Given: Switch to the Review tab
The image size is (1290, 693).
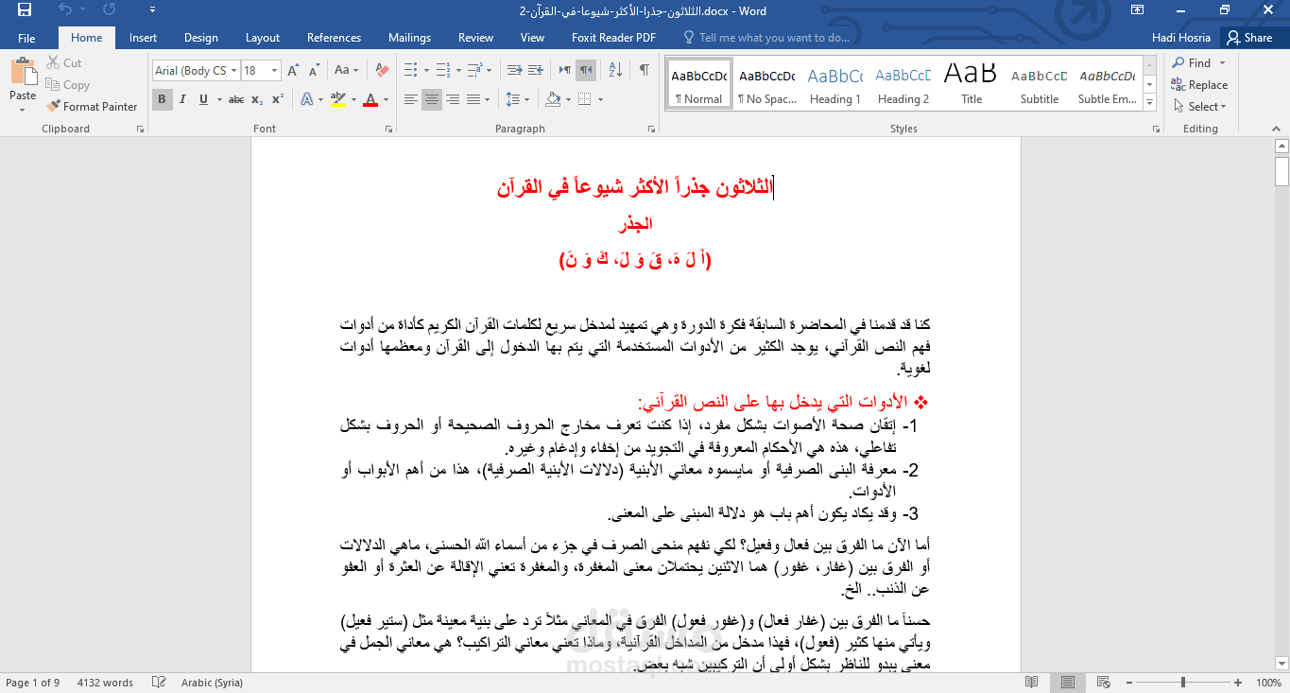Looking at the screenshot, I should (476, 38).
